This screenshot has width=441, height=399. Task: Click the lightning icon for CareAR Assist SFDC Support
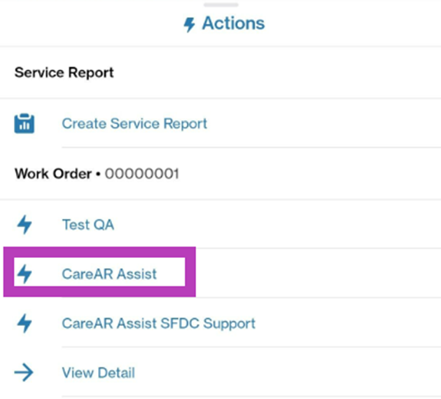click(x=24, y=323)
